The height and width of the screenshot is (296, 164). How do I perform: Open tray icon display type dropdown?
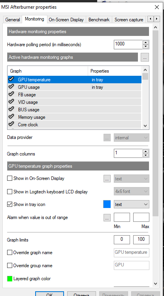[x=132, y=204]
